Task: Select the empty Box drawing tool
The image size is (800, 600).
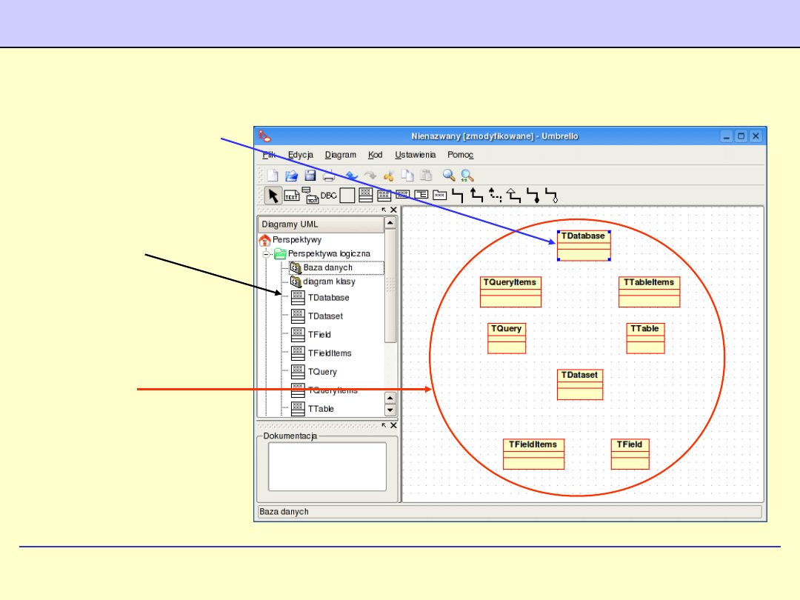Action: pos(347,196)
